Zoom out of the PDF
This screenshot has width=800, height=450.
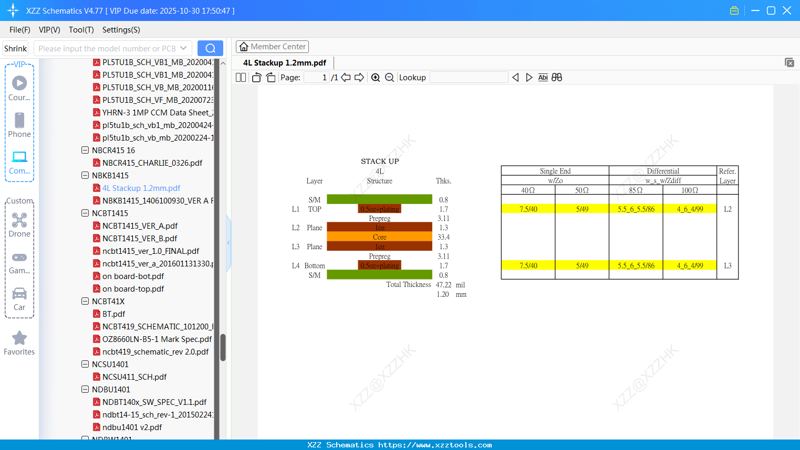pos(389,78)
